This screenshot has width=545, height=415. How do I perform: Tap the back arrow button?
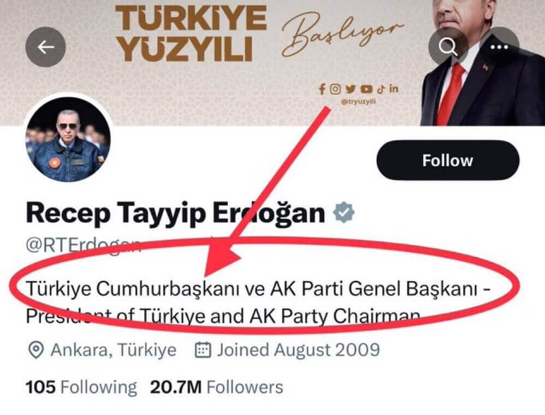(45, 46)
